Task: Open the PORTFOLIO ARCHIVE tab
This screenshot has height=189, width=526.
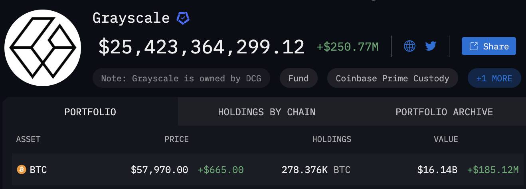Action: tap(444, 112)
